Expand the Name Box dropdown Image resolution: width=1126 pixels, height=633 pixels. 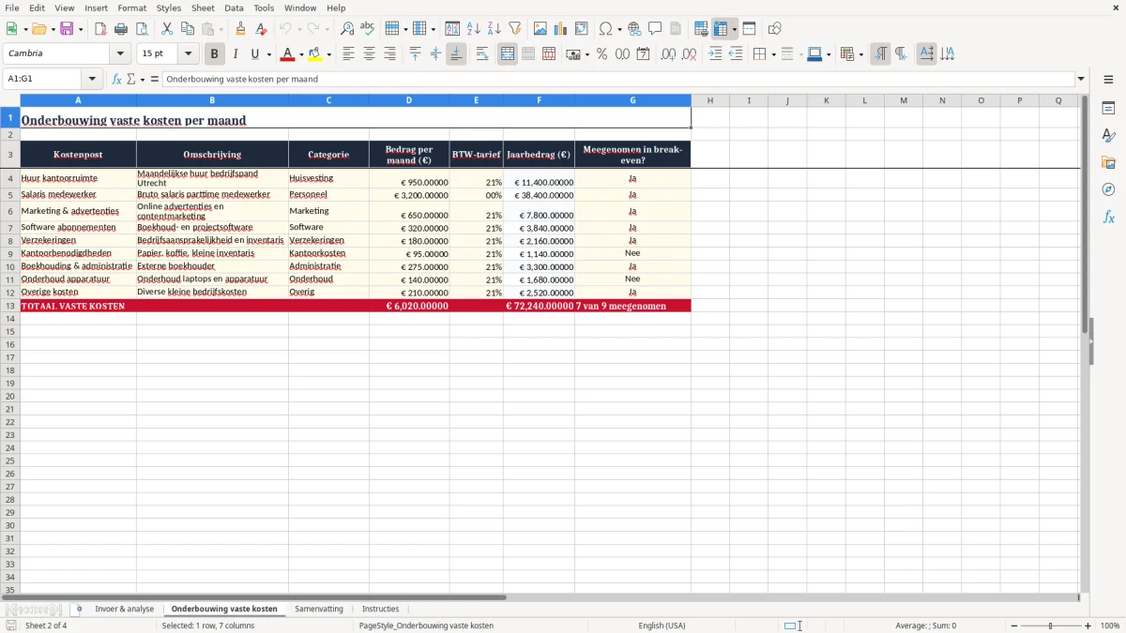(92, 79)
